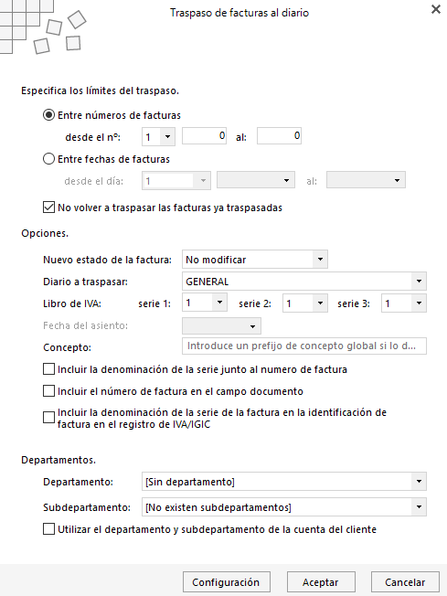
Task: Open the Configuración button
Action: 226,582
